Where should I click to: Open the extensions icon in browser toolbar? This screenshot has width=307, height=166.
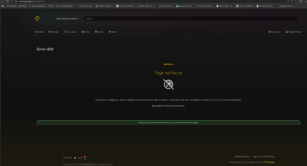click(x=300, y=1)
